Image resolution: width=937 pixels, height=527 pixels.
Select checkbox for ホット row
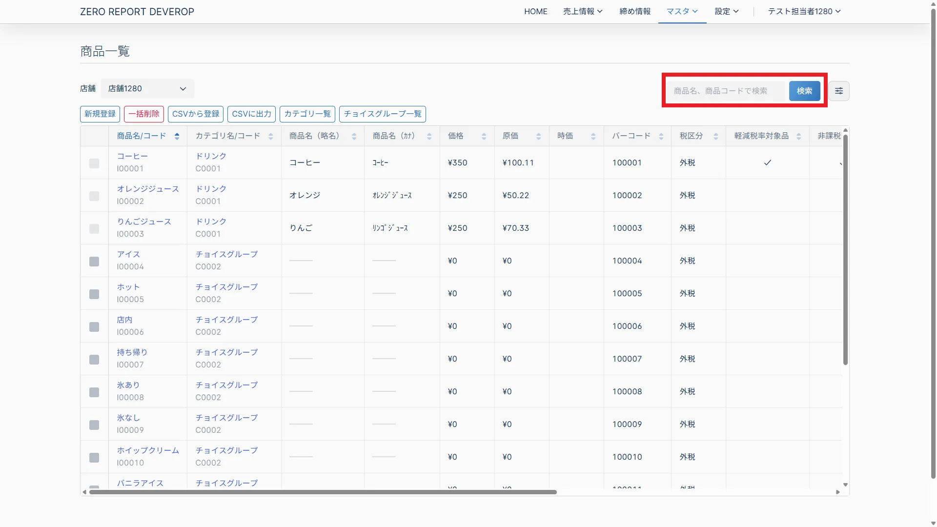[94, 294]
